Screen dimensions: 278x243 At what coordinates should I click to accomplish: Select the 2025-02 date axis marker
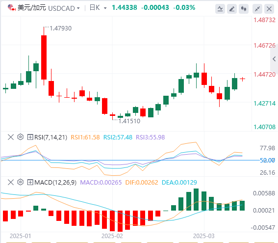coord(112,236)
